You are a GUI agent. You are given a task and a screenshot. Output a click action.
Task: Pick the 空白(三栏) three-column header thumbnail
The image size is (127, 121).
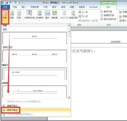tap(35, 56)
